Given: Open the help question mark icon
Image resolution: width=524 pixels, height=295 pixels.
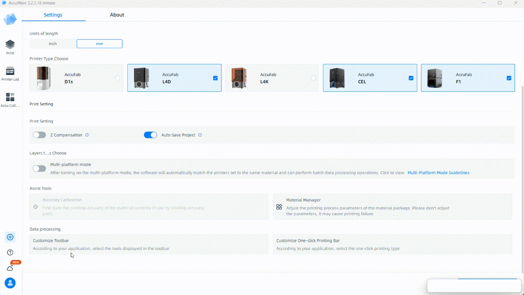Looking at the screenshot, I should click(10, 252).
